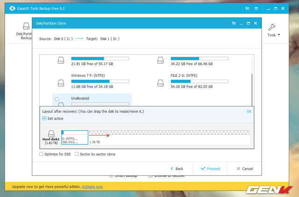Uncheck the Set active checkbox
This screenshot has height=197, width=299.
(x=44, y=118)
